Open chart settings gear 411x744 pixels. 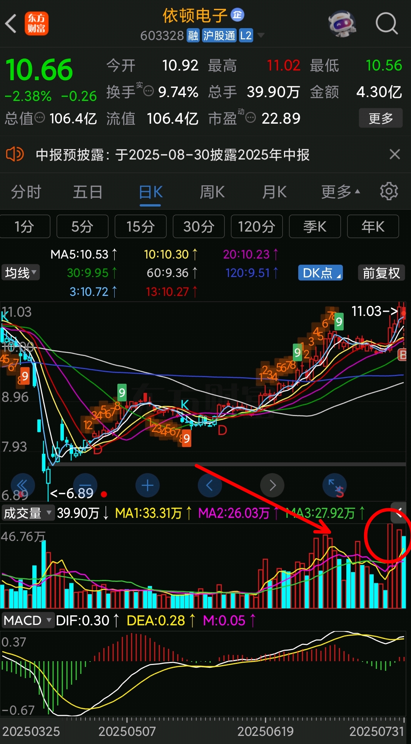389,191
